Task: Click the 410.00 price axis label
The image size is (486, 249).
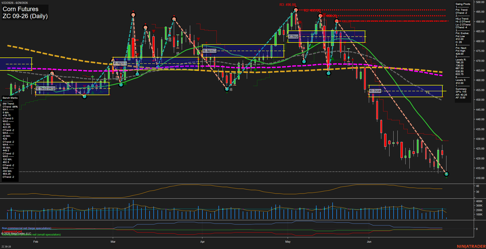Action: point(480,178)
